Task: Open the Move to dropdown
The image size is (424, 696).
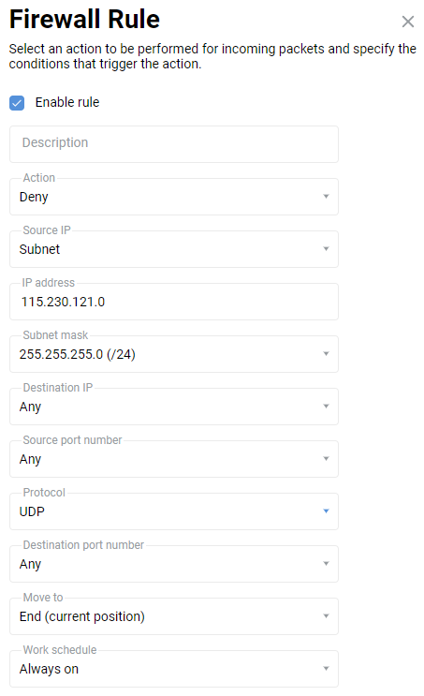Action: click(174, 616)
